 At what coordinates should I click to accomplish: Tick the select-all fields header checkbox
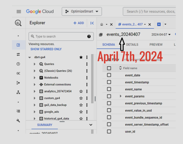click(x=109, y=68)
